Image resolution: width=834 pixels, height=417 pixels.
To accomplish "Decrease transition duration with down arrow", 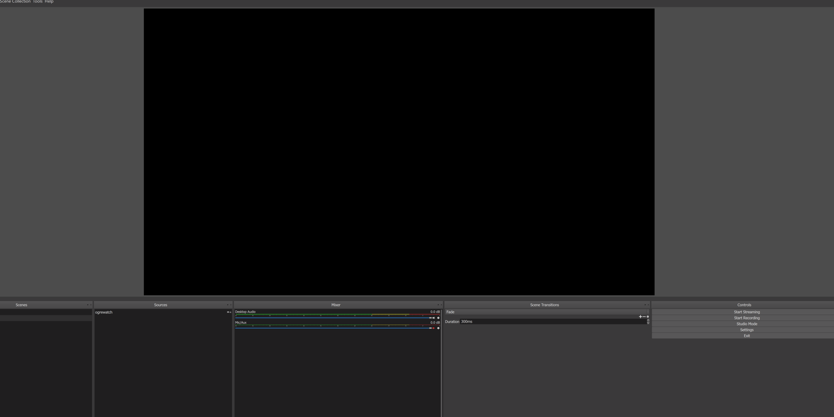I will point(648,323).
